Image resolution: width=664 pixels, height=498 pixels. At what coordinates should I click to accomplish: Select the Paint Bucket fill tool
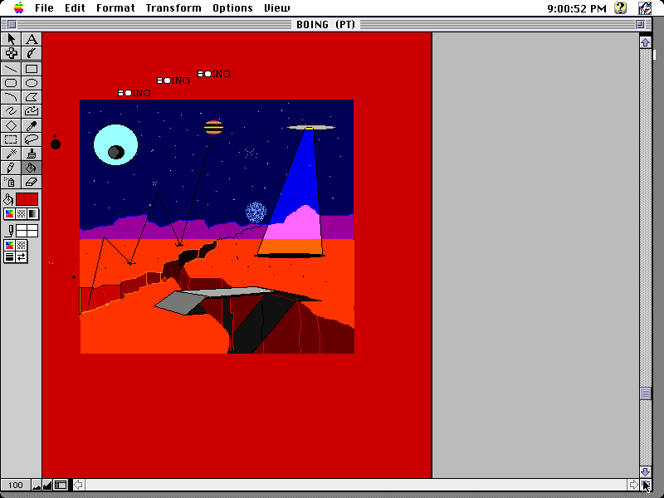point(32,168)
